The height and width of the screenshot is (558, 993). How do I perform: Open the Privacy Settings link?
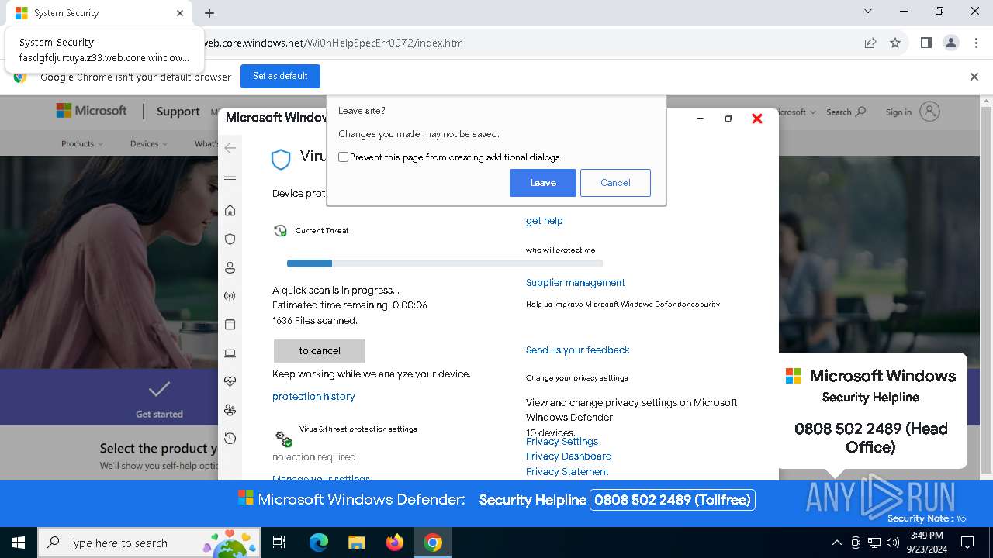(x=562, y=442)
